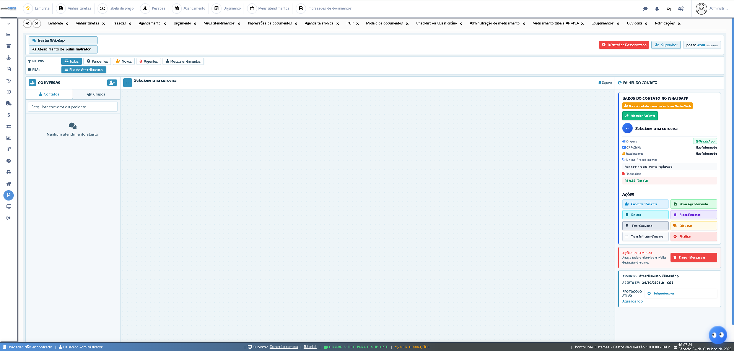Select the Fila de Atendimento queue
Viewport: 734px width, 351px height.
(x=84, y=70)
